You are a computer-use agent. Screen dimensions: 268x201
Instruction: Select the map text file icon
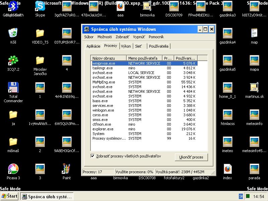(254, 33)
